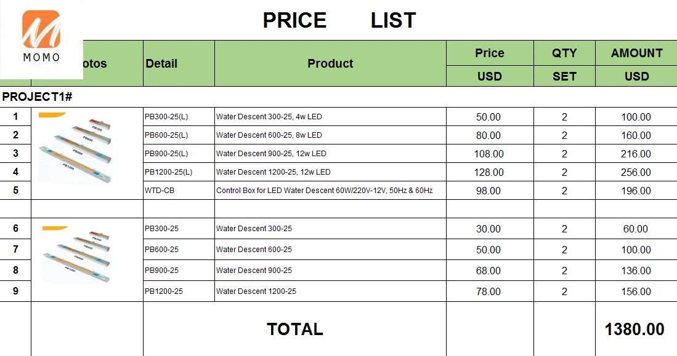Select the AMOUNT header cell
This screenshot has width=677, height=356.
[x=636, y=53]
